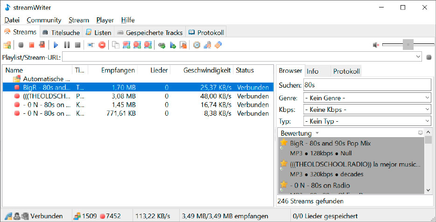This screenshot has height=222, width=436.
Task: Click the blue tools settings toolbar icon
Action: (x=207, y=45)
